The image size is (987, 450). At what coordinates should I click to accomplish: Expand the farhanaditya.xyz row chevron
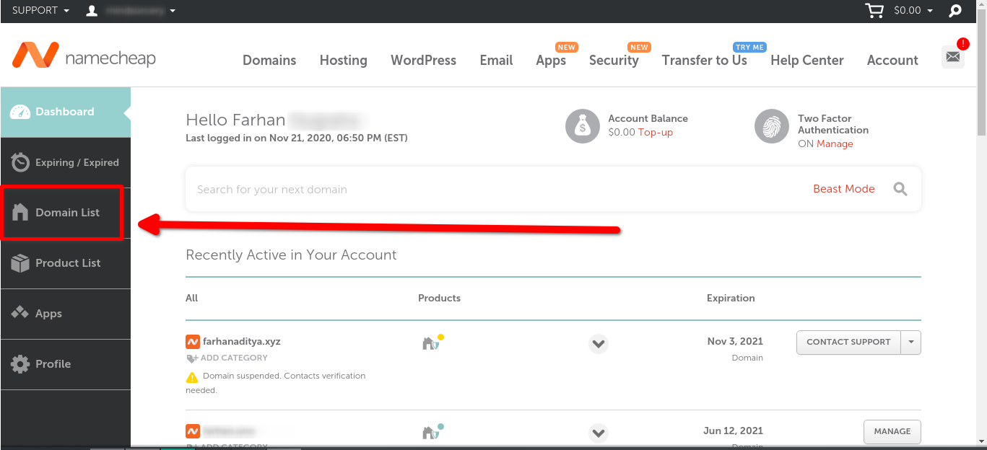coord(598,344)
